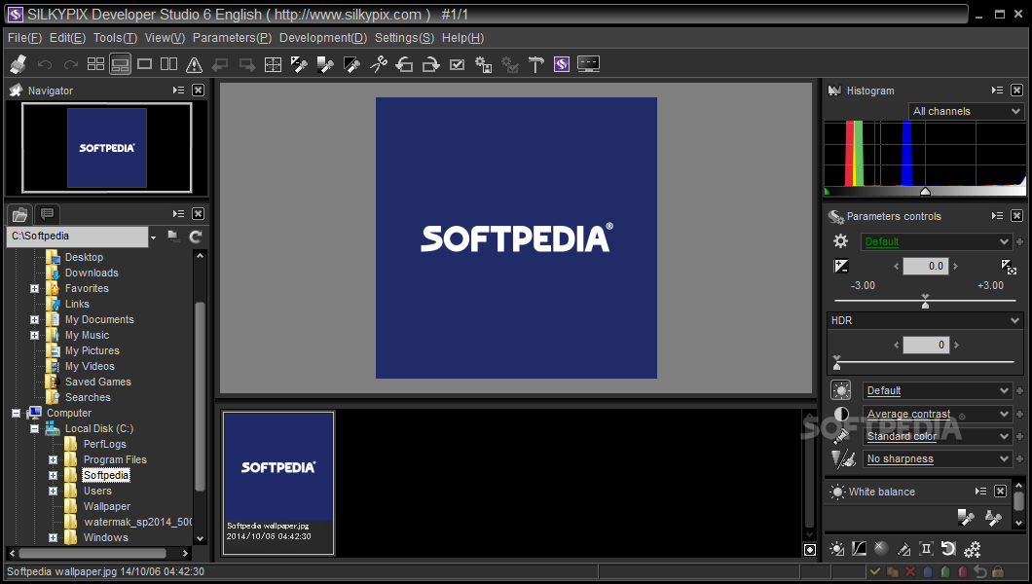
Task: Select the Softpedia wallpaper.jpg thumbnail
Action: [278, 483]
